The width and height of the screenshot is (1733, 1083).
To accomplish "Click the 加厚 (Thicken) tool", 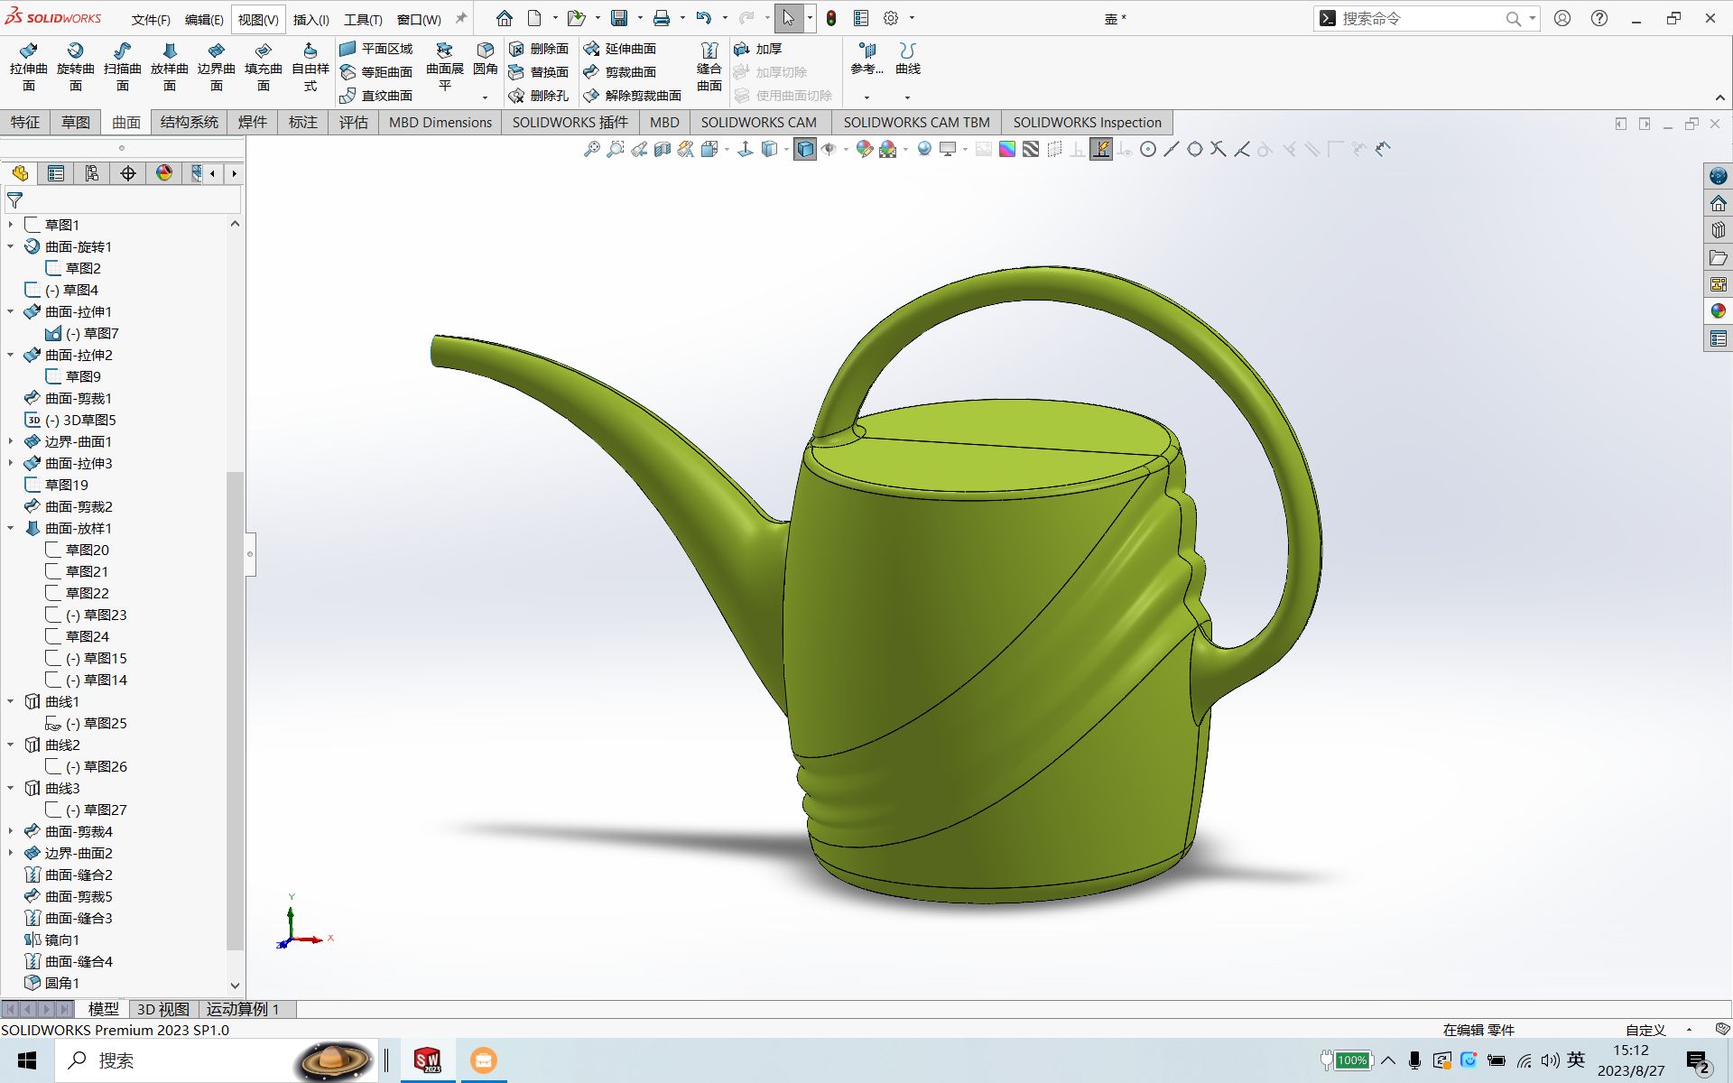I will [758, 49].
